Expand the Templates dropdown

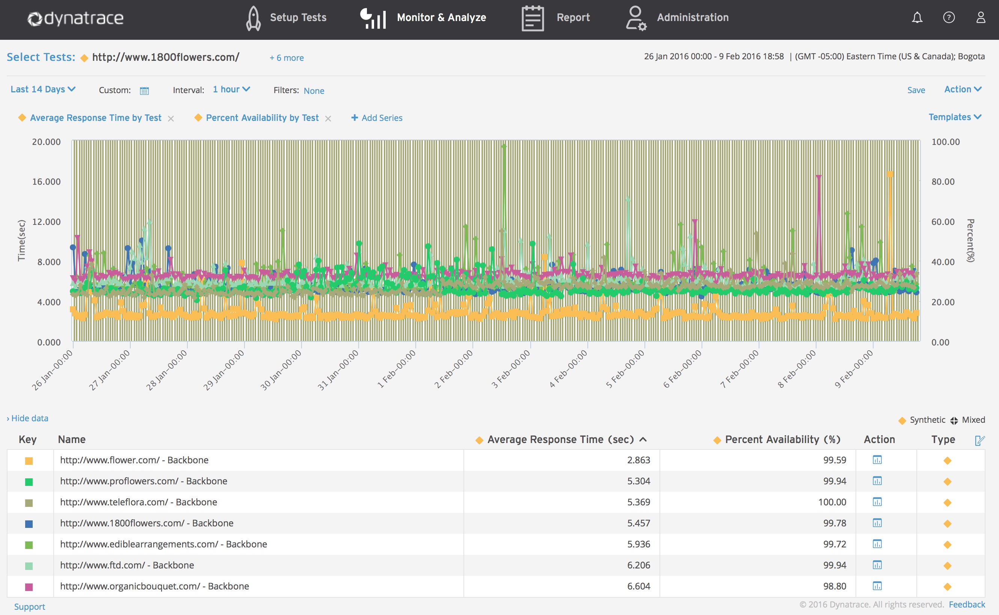point(955,117)
